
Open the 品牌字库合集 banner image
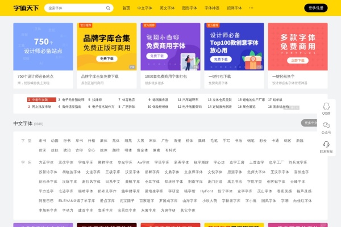pos(107,47)
